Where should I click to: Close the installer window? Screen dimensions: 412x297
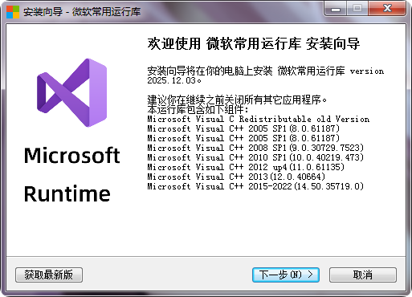(387, 9)
